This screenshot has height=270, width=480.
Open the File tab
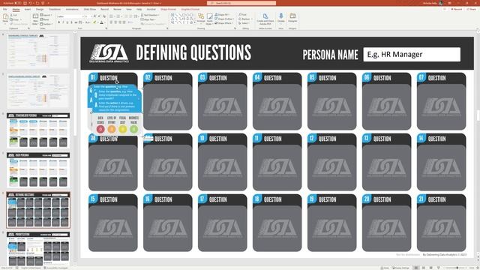coord(5,9)
